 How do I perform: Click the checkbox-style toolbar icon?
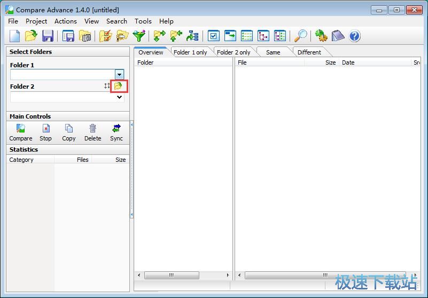point(214,36)
